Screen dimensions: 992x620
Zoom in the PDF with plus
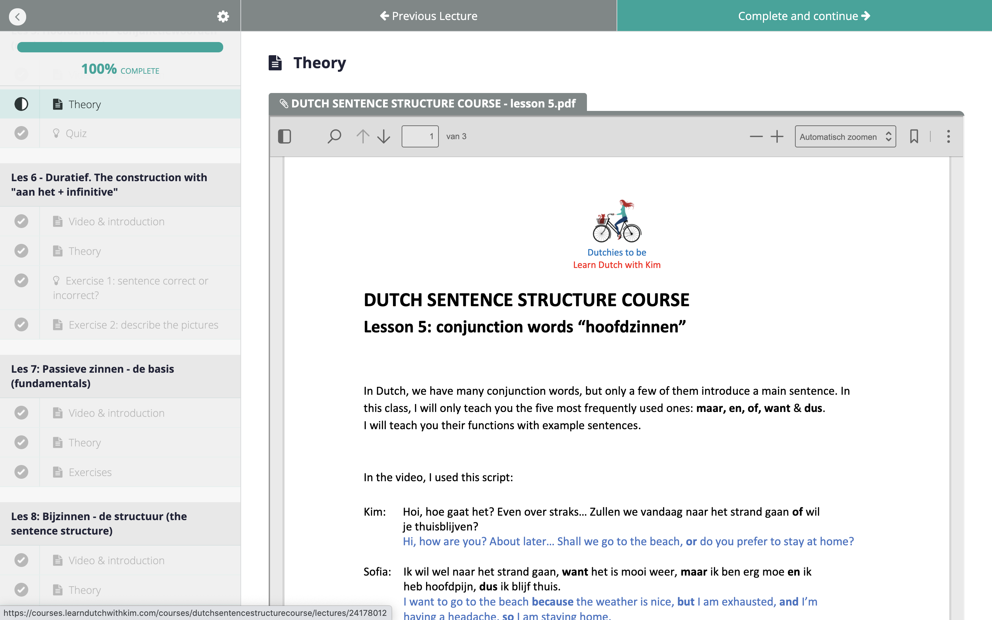(x=777, y=136)
